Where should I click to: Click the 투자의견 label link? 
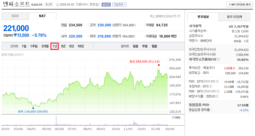[195, 68]
